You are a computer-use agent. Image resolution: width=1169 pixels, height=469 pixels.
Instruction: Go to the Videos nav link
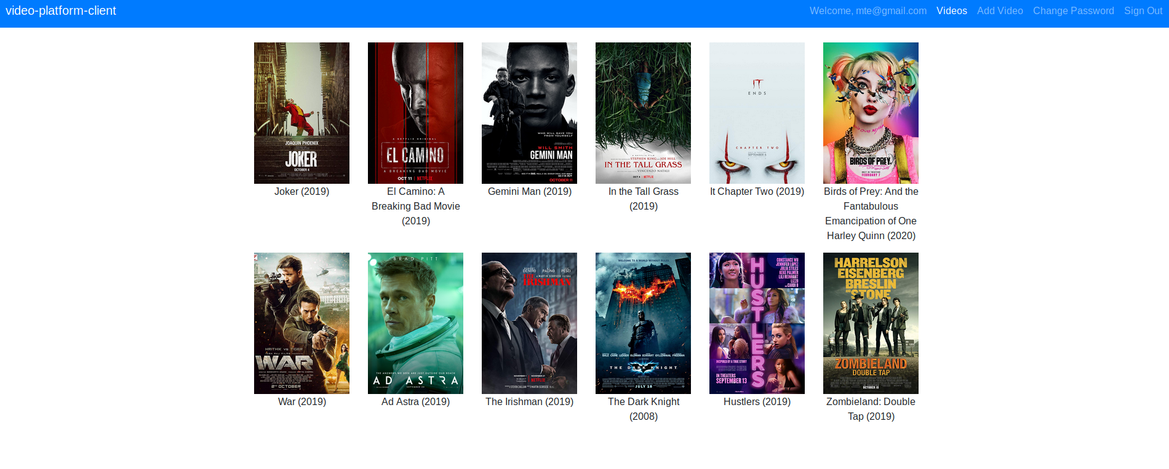[952, 11]
